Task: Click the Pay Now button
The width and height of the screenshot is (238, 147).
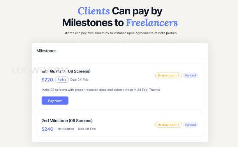Action: point(55,100)
